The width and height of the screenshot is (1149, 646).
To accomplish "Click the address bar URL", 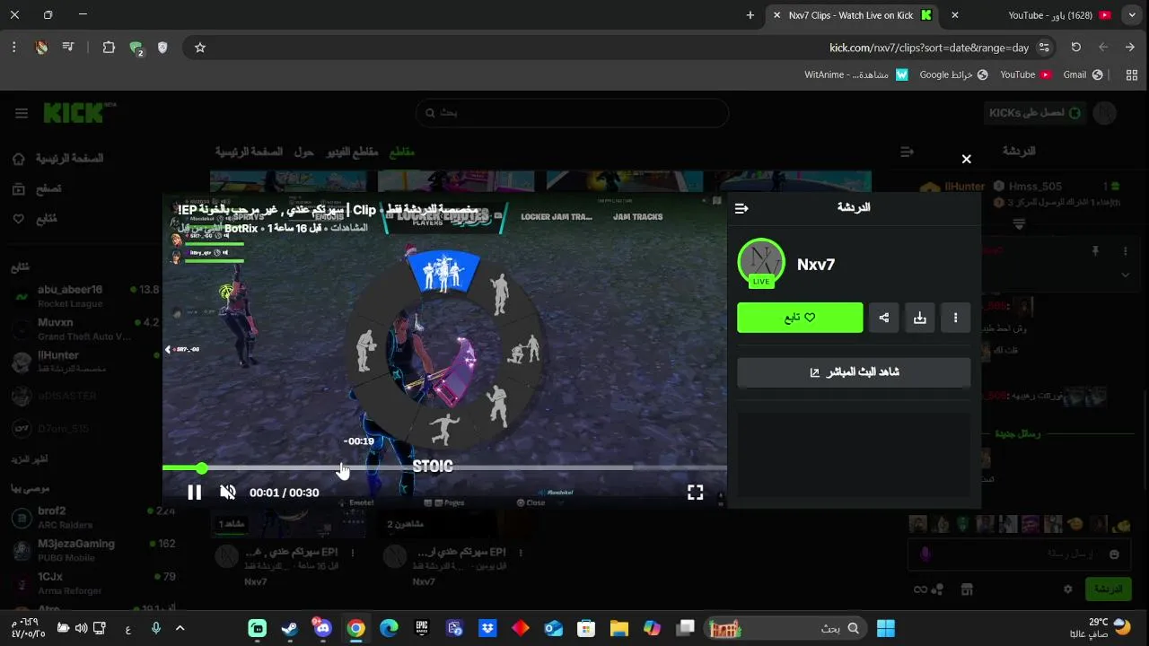I will 929,48.
